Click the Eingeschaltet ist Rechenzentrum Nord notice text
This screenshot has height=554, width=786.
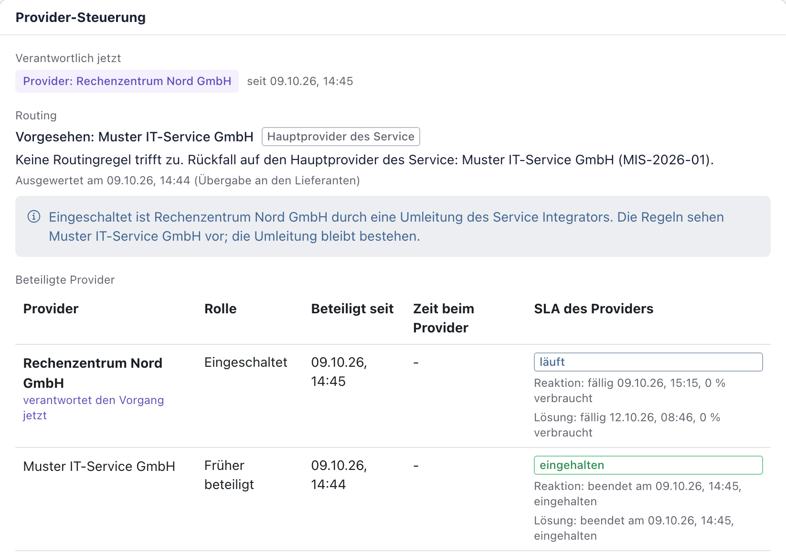point(386,226)
